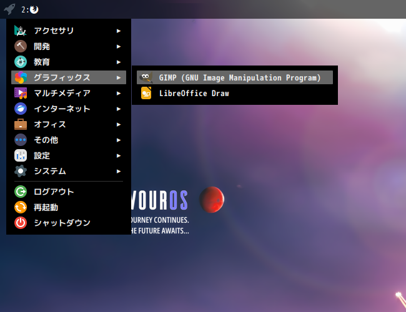Expand the 教育 submenu arrow

pos(119,62)
